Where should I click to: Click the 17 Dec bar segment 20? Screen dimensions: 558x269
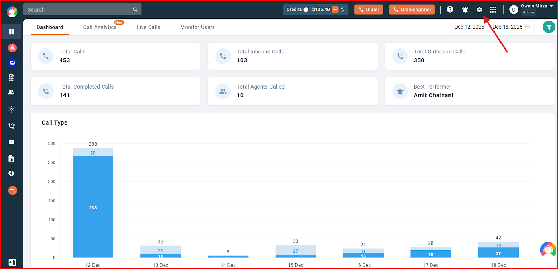pos(431,254)
